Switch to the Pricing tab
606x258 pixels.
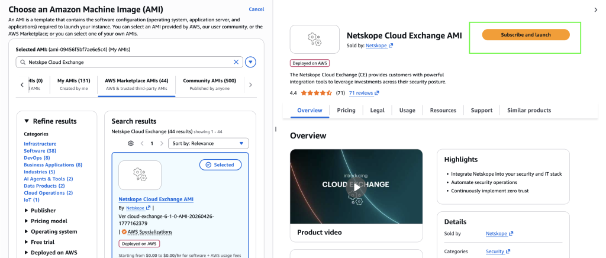[346, 111]
